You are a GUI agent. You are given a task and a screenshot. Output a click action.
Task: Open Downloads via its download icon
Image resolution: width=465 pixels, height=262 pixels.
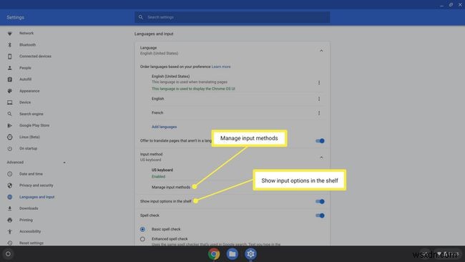coord(9,208)
